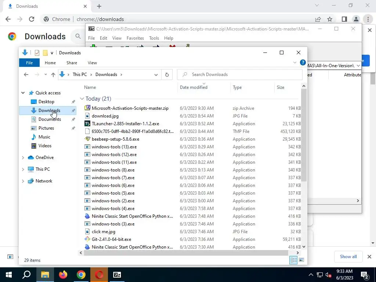Click Properties icon in quick access toolbar
The image size is (376, 282).
pyautogui.click(x=37, y=53)
